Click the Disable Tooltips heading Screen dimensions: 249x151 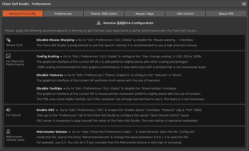49,89
